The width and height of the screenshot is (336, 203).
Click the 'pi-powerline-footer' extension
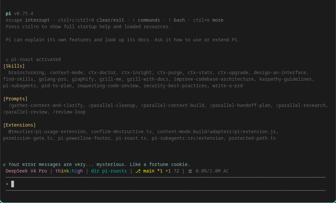pos(84,138)
